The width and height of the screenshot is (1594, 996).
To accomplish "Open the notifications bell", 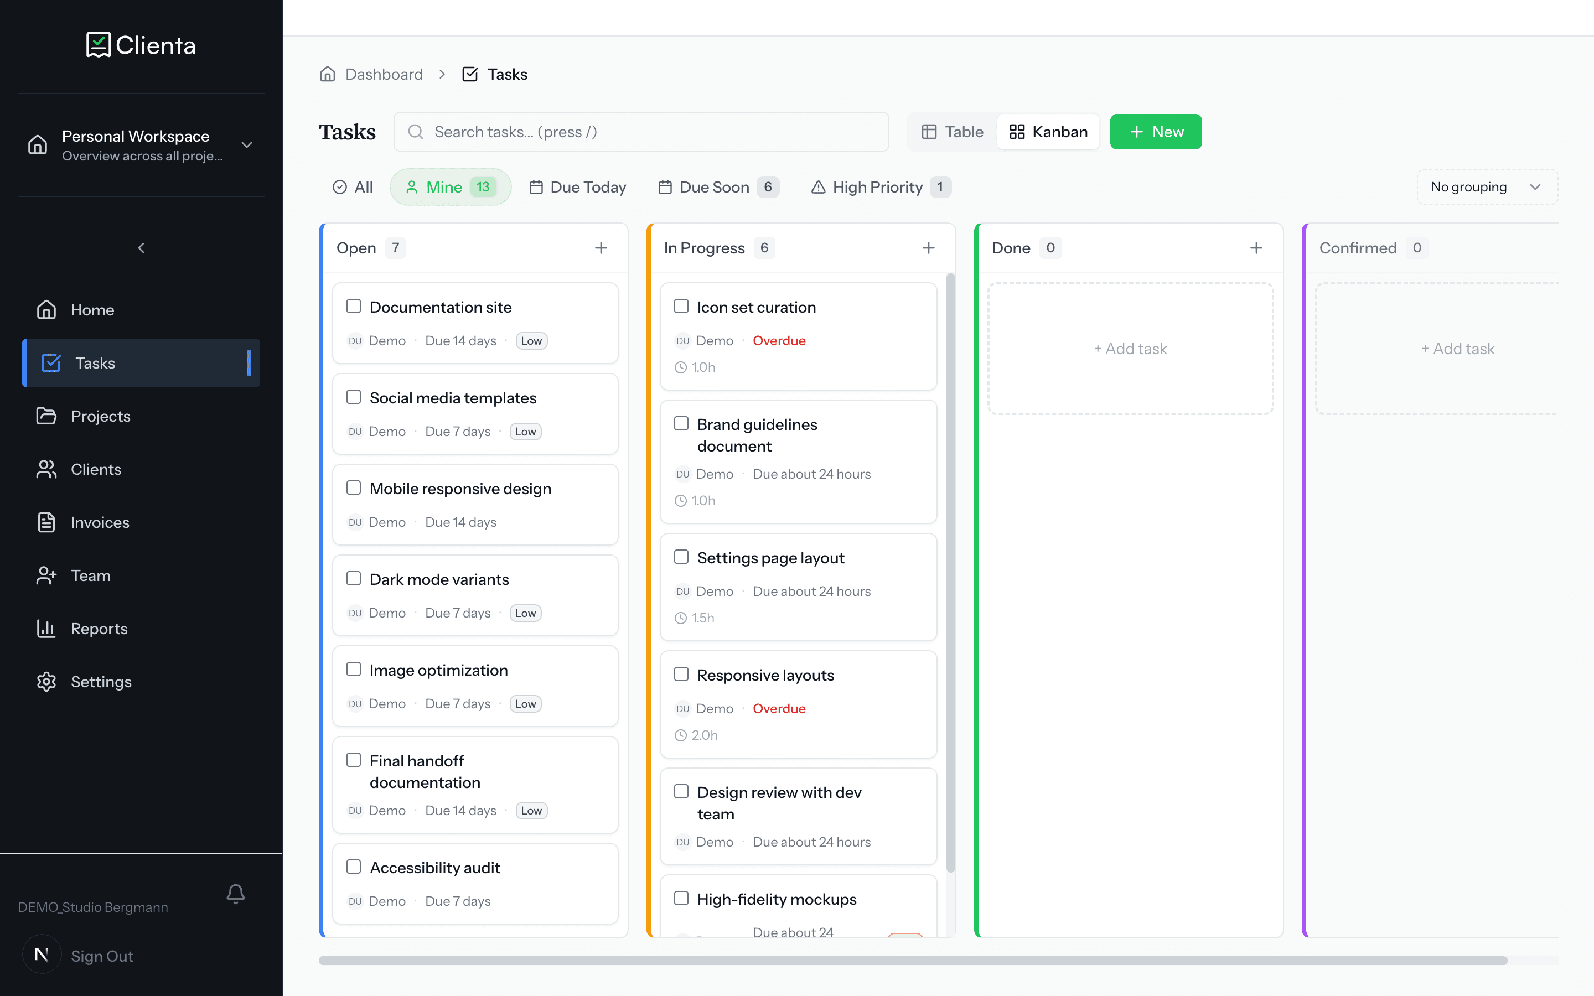I will click(236, 894).
